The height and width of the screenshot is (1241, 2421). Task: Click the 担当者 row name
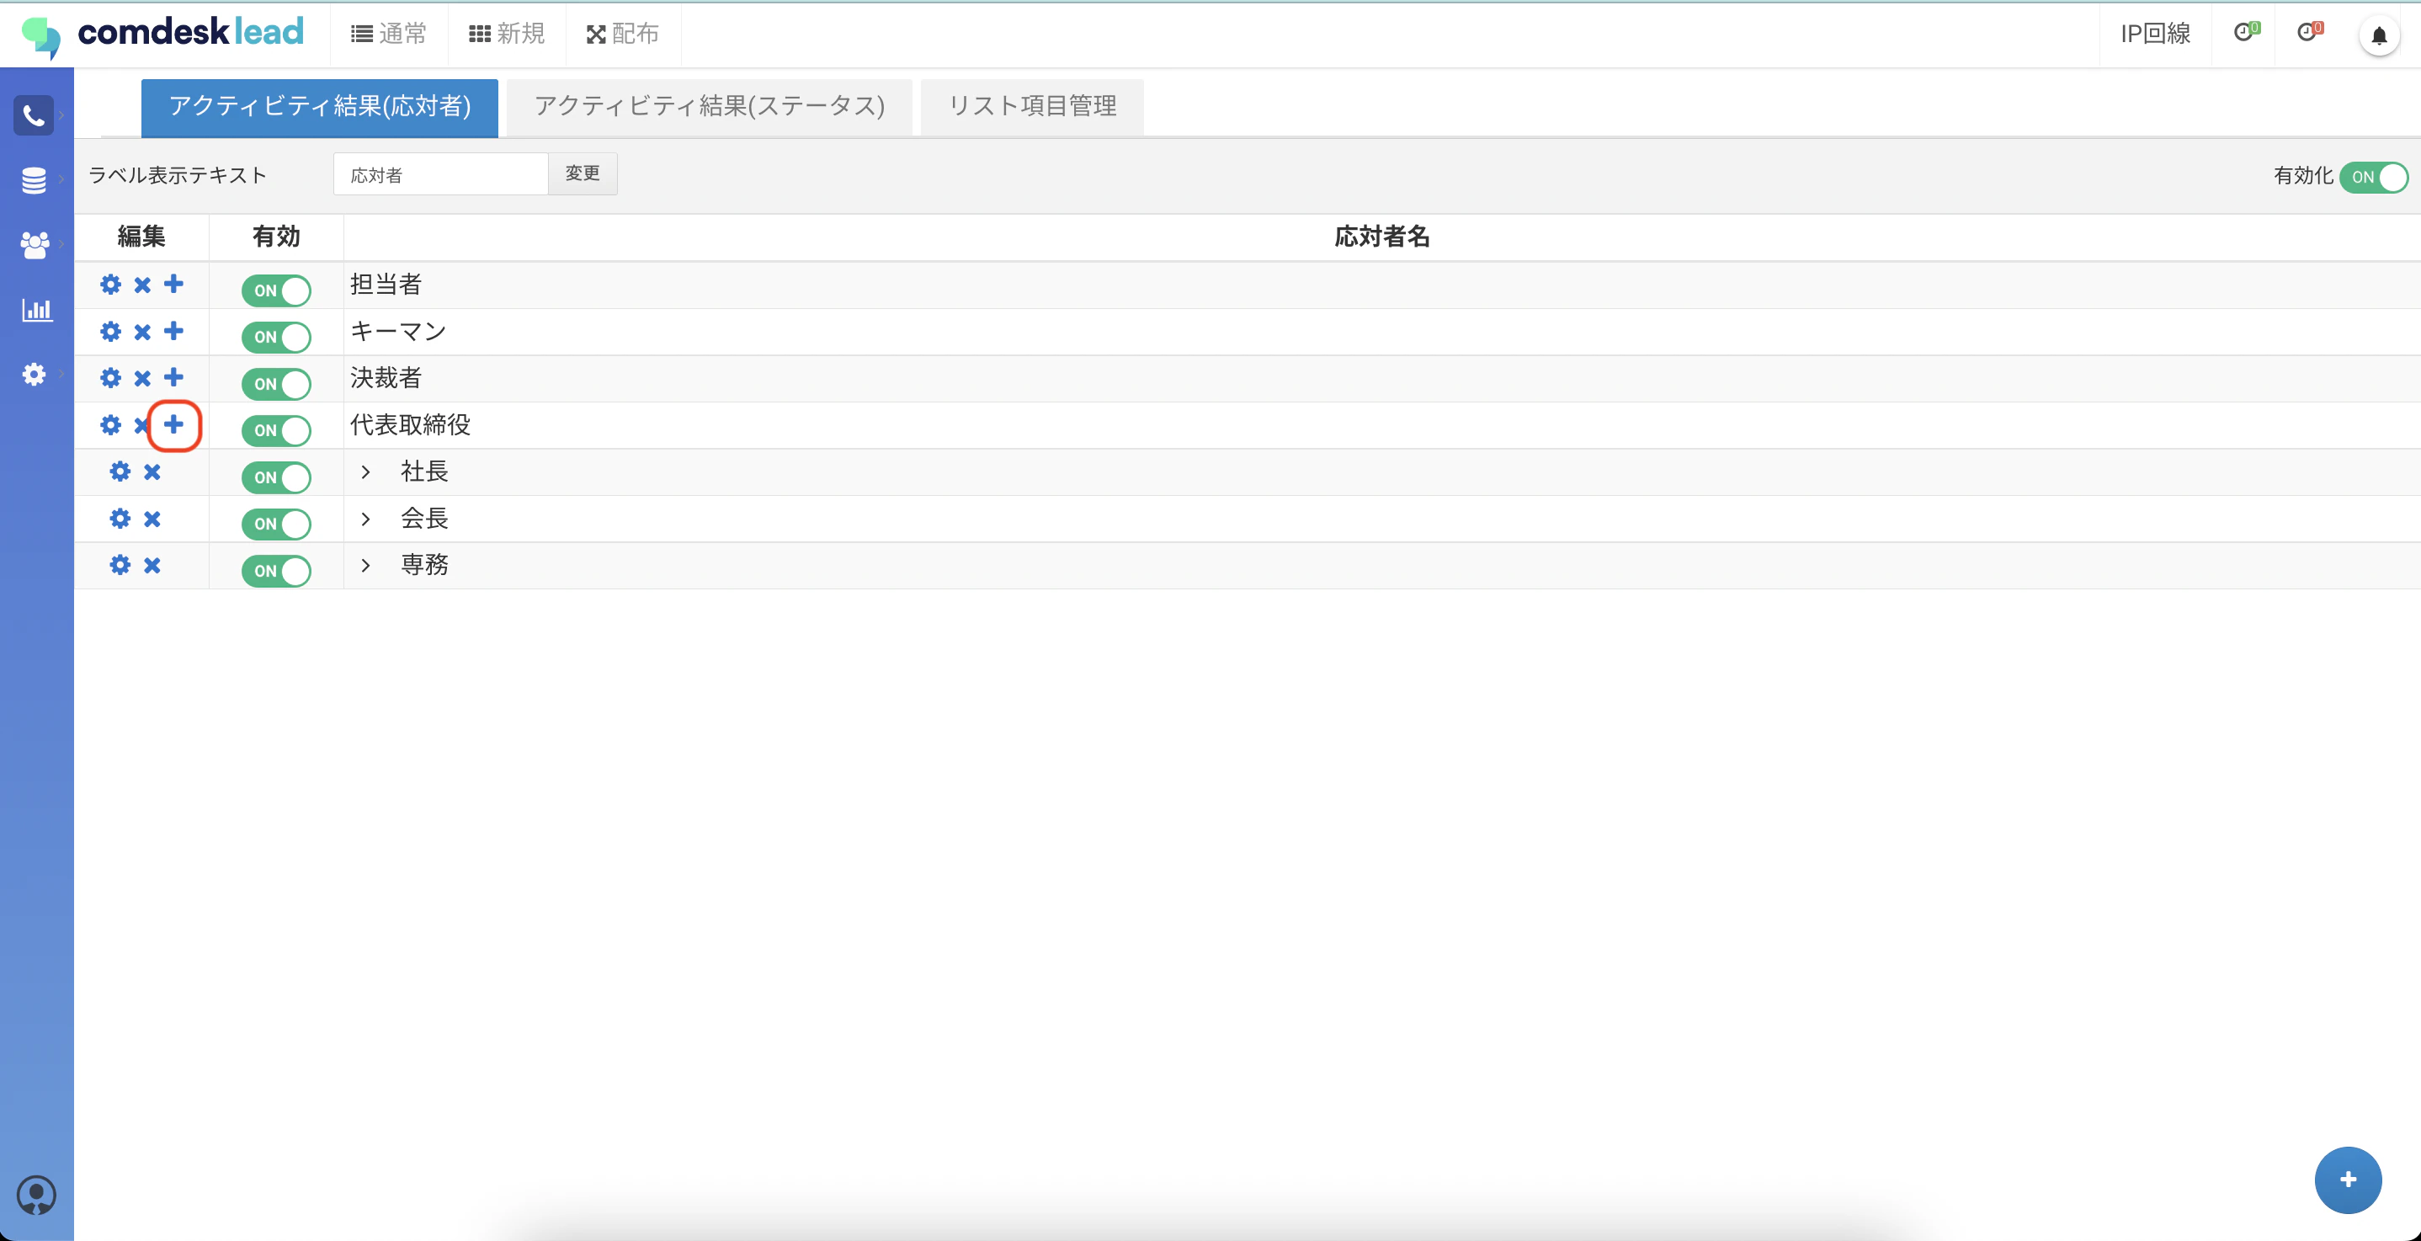coord(386,285)
